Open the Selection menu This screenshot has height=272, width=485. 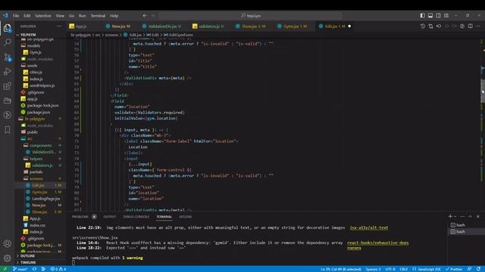[43, 16]
